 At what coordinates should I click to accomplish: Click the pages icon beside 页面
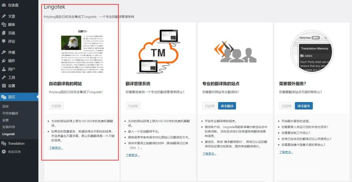click(x=4, y=33)
